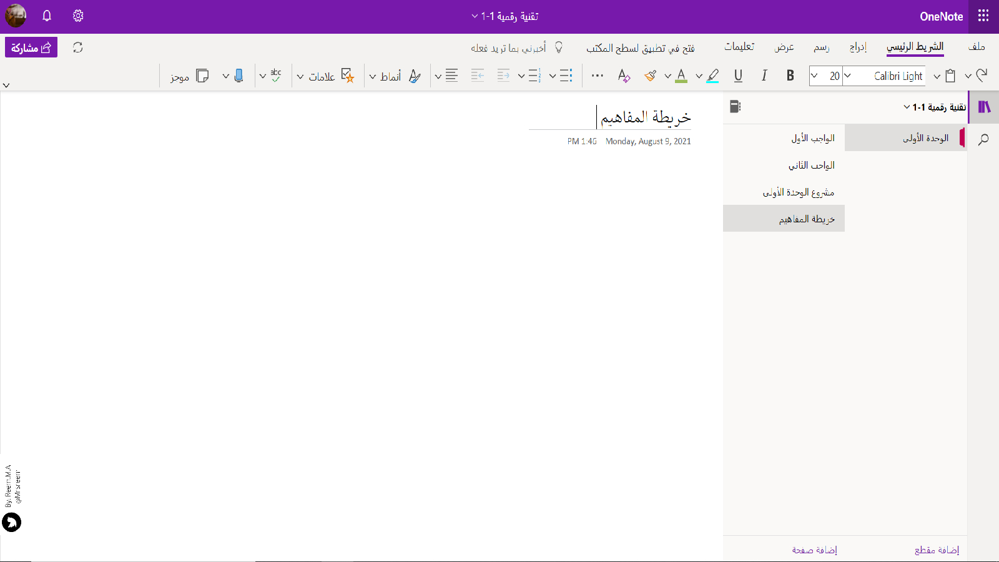Expand the Calibri Light font list
999x562 pixels.
[848, 76]
